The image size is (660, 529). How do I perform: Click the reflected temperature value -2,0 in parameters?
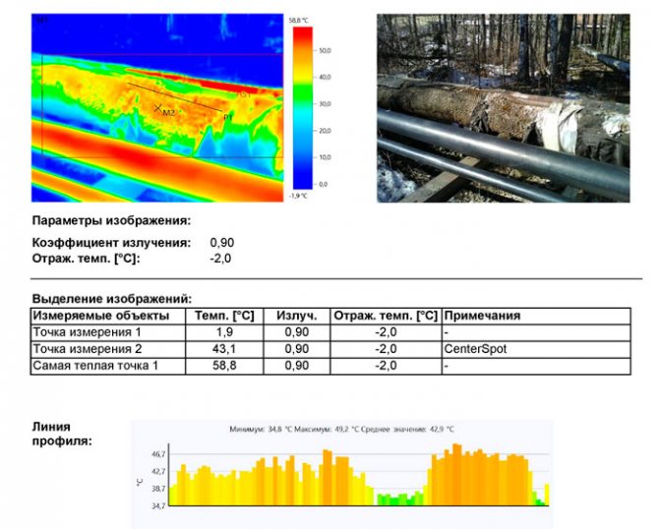click(x=221, y=258)
